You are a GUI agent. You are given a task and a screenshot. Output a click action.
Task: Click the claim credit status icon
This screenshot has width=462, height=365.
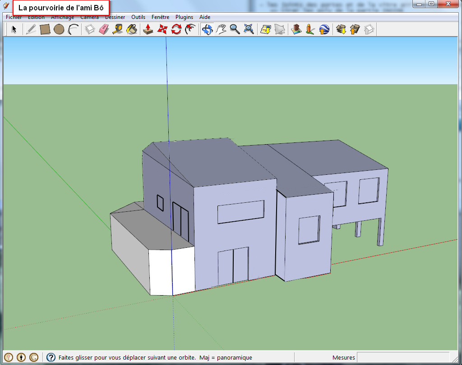pos(34,357)
